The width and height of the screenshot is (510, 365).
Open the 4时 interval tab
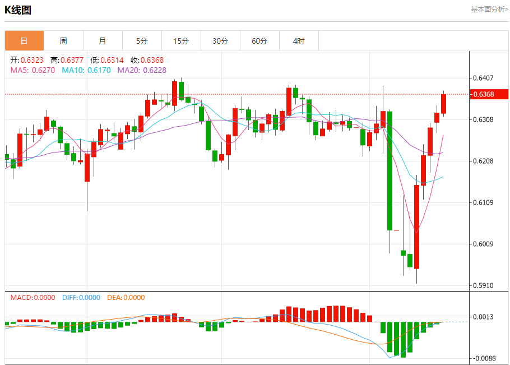299,41
